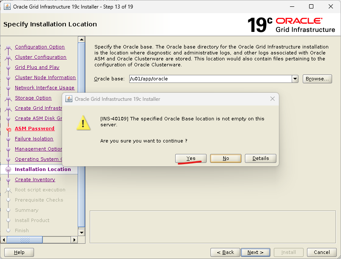The image size is (341, 259).
Task: Click the Installation Location step circle icon
Action: pos(8,169)
